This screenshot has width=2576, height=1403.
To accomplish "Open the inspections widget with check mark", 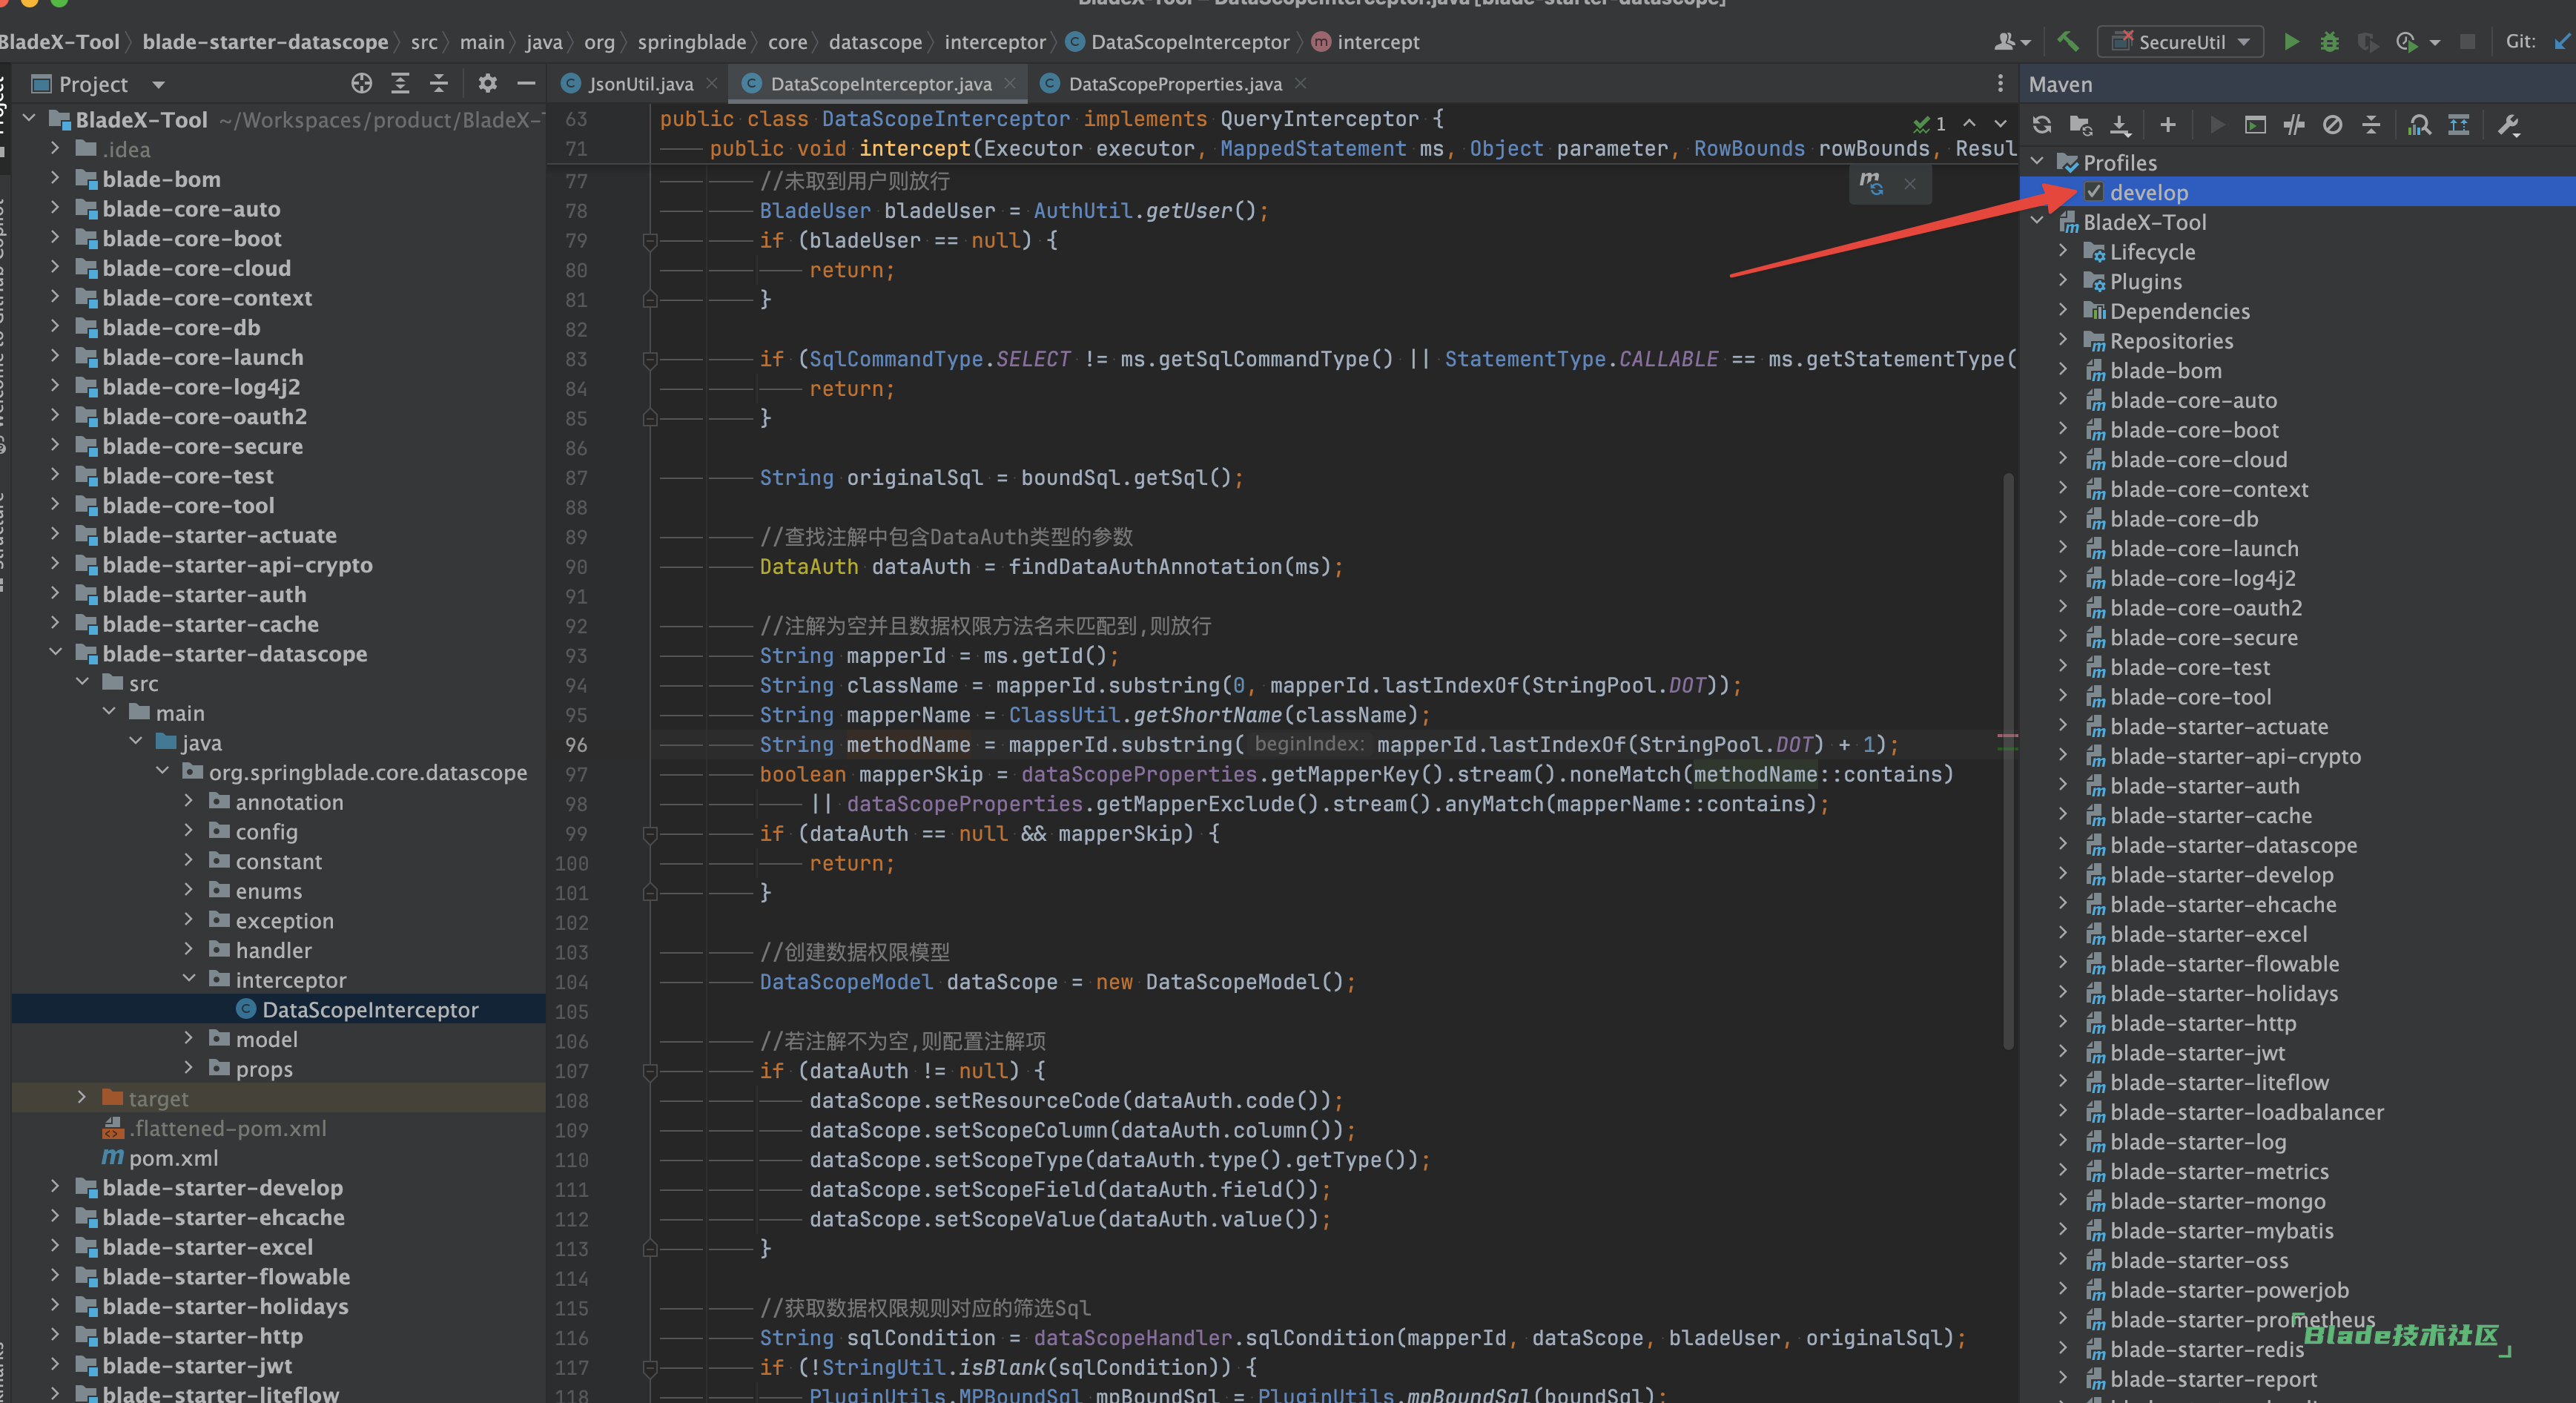I will [1929, 123].
